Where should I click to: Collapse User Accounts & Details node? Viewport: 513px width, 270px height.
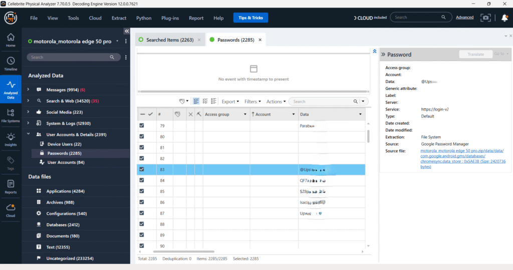click(x=28, y=134)
